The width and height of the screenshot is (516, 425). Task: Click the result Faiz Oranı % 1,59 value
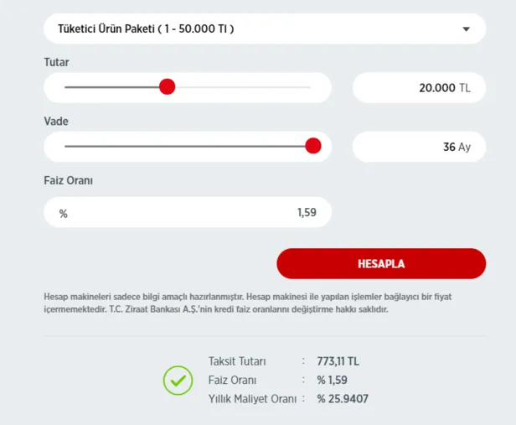pos(333,381)
